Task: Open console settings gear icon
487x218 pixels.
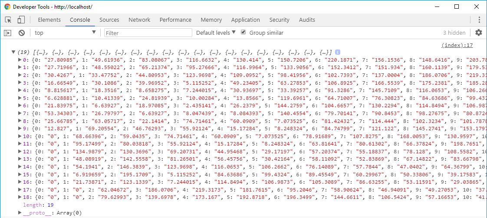Action: tap(479, 33)
